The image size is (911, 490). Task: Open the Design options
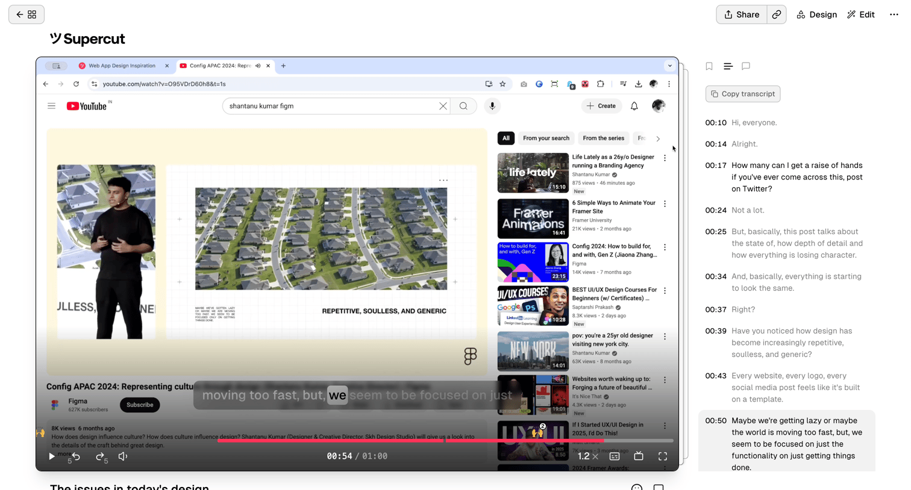pyautogui.click(x=816, y=14)
